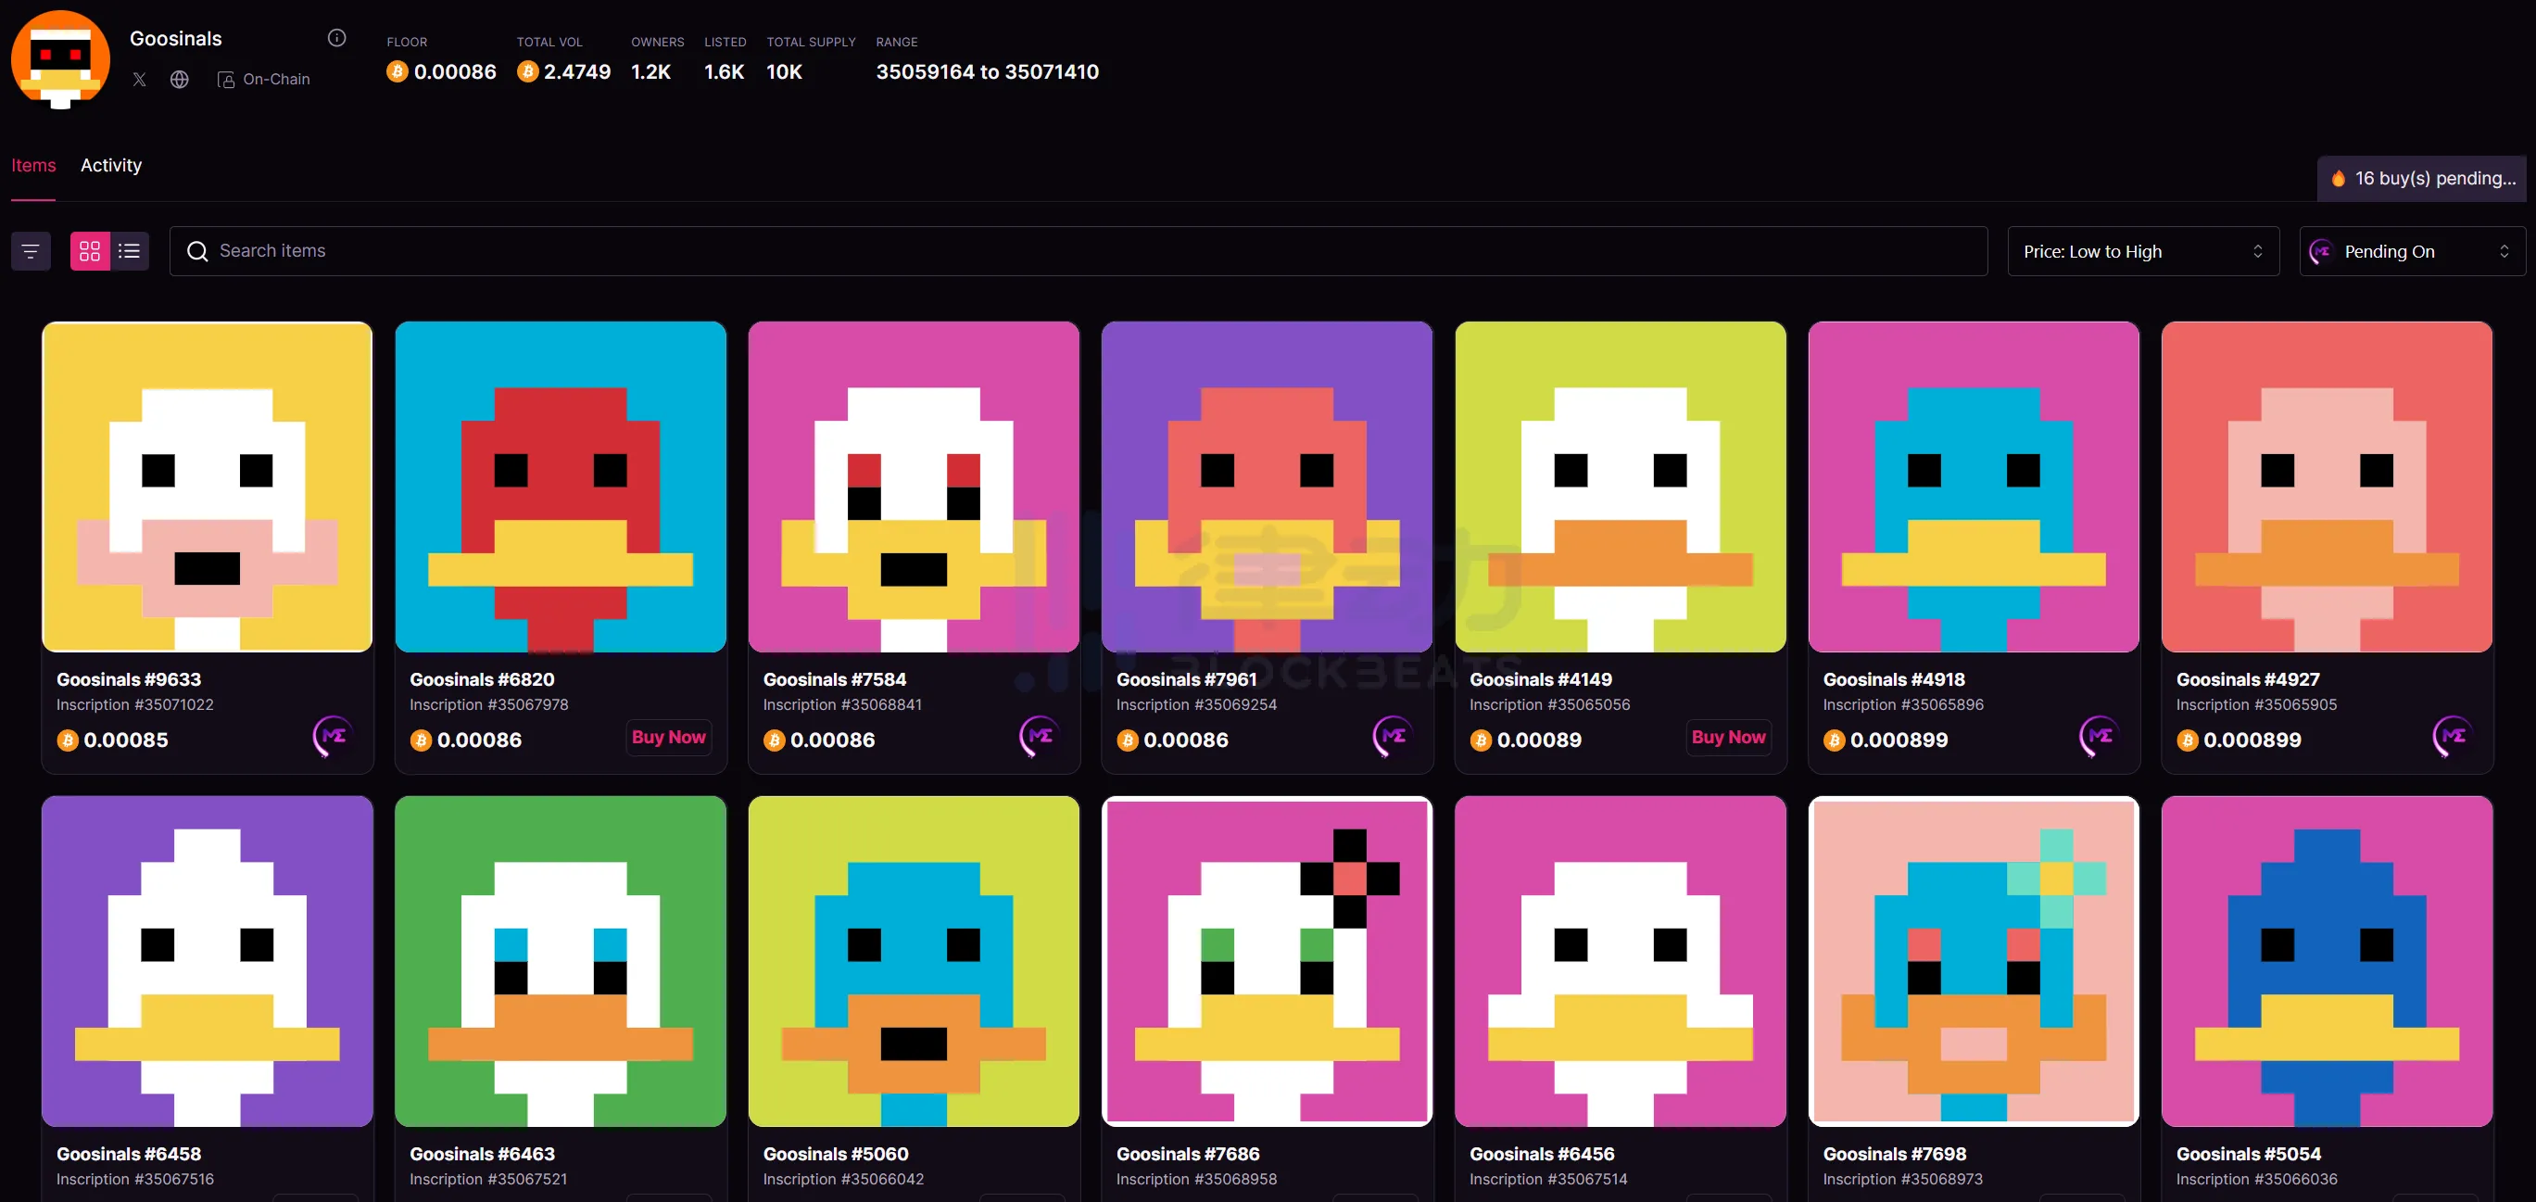Open the 16 buy(s) pending notice
This screenshot has height=1202, width=2536.
(x=2423, y=179)
